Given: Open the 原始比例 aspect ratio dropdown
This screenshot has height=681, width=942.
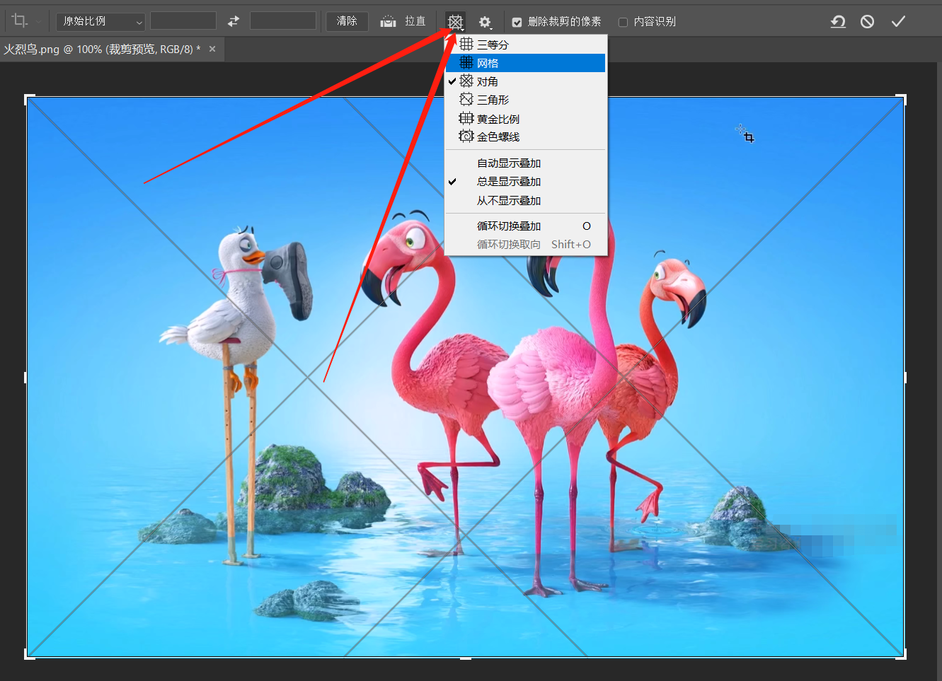Looking at the screenshot, I should (100, 21).
